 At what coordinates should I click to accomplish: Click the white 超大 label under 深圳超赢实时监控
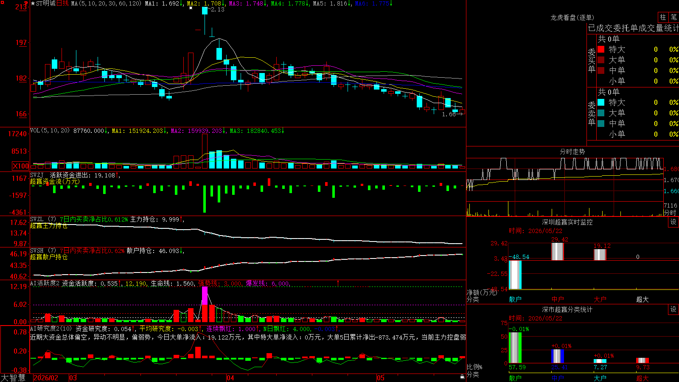pyautogui.click(x=643, y=299)
